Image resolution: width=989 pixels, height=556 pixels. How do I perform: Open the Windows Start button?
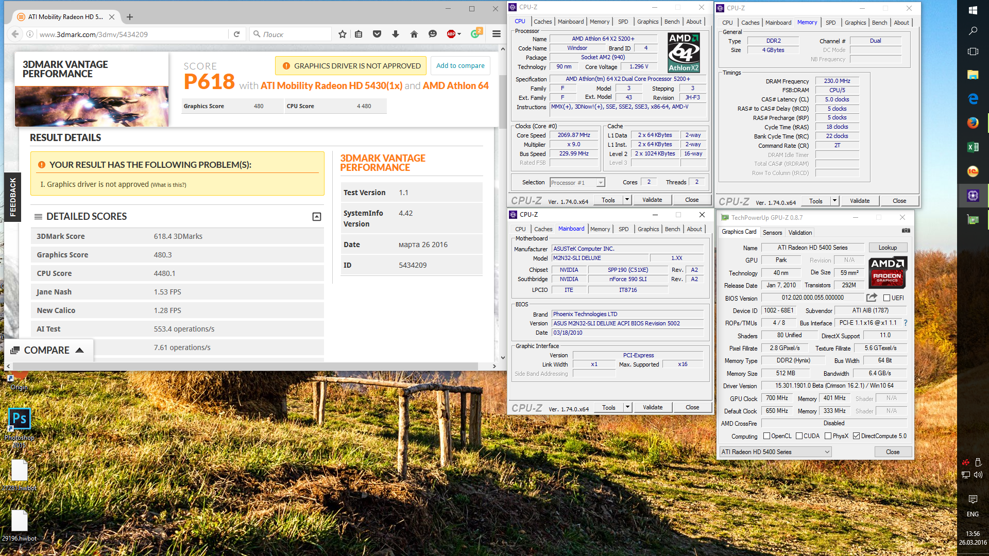click(x=973, y=10)
